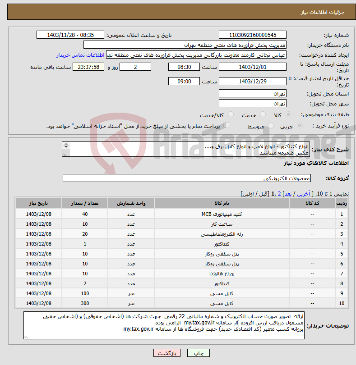The image size is (356, 365).
Task: Click the 1403/12/01 deadline date field
Action: (x=253, y=67)
